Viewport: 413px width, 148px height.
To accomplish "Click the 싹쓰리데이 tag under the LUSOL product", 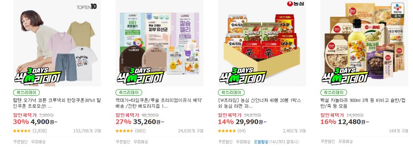I will coord(129,92).
